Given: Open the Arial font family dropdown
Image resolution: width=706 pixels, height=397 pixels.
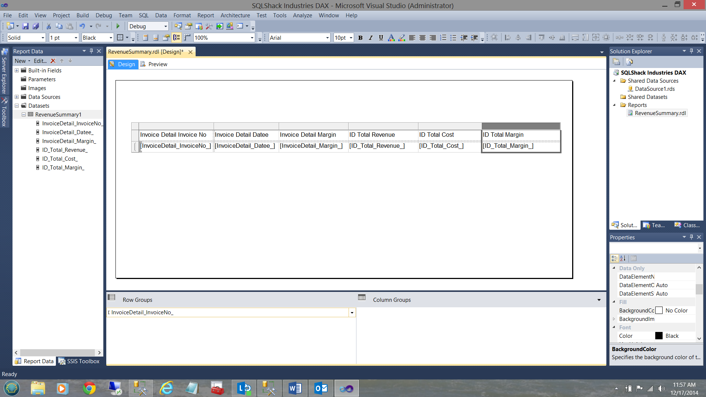Looking at the screenshot, I should point(327,37).
